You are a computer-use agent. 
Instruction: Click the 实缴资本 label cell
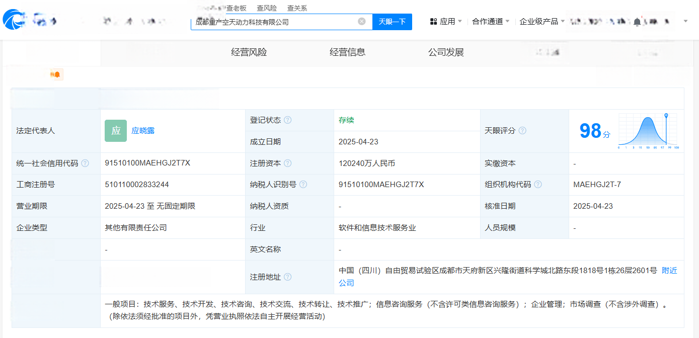[x=524, y=163]
